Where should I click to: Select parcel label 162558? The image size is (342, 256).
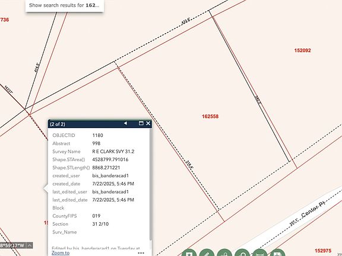210,117
